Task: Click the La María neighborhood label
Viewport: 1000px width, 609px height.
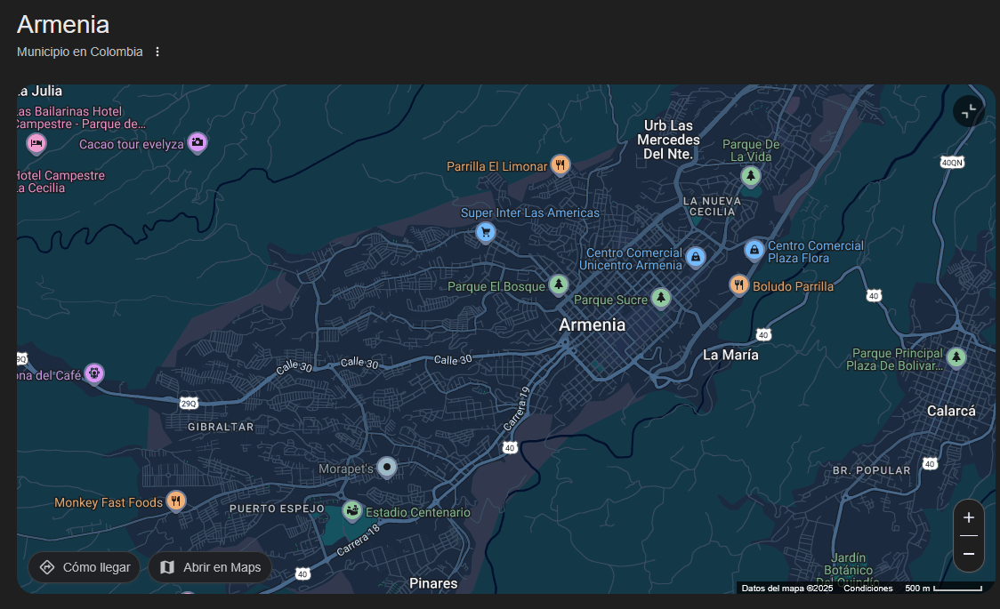Action: (x=730, y=355)
